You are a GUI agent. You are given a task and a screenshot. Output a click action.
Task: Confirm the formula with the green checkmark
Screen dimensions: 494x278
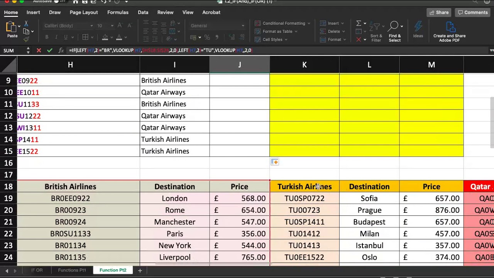(x=49, y=50)
